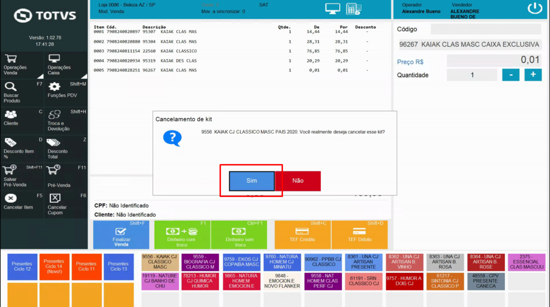Add 78213 Humor CJ Quimica Humor
Image resolution: width=550 pixels, height=307 pixels.
pos(200,281)
